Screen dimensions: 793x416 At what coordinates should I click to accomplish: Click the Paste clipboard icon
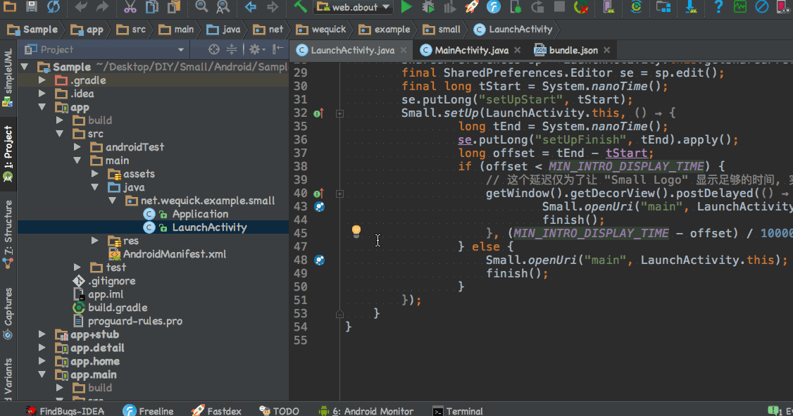coord(174,6)
